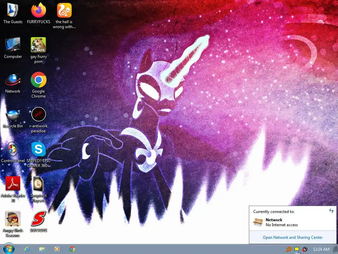This screenshot has width=338, height=254.
Task: Open Windows Media Player from taskbar
Action: click(57, 249)
